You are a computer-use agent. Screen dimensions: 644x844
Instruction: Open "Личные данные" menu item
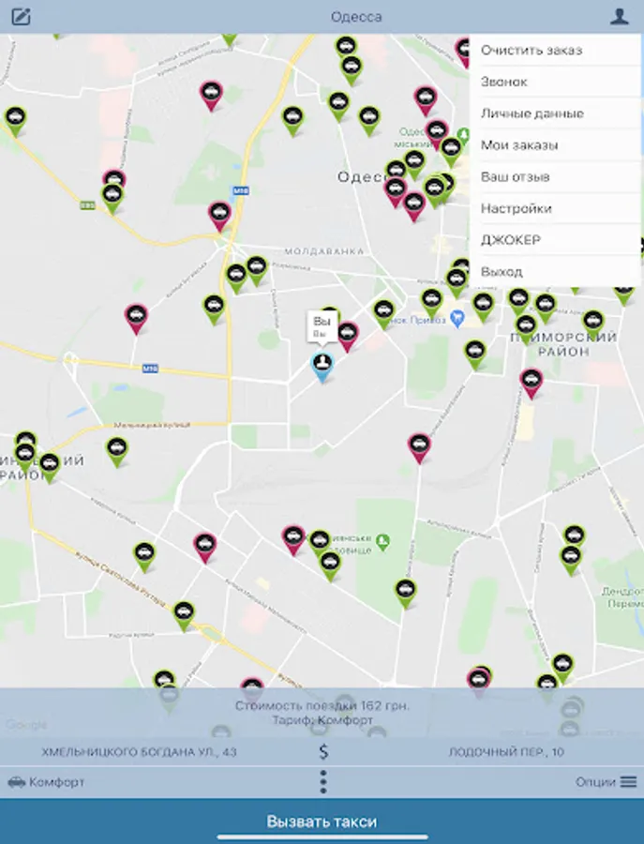(556, 113)
